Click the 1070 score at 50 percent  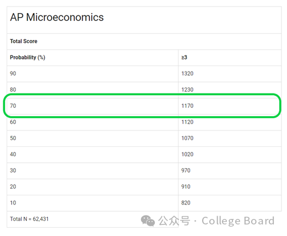pyautogui.click(x=187, y=138)
